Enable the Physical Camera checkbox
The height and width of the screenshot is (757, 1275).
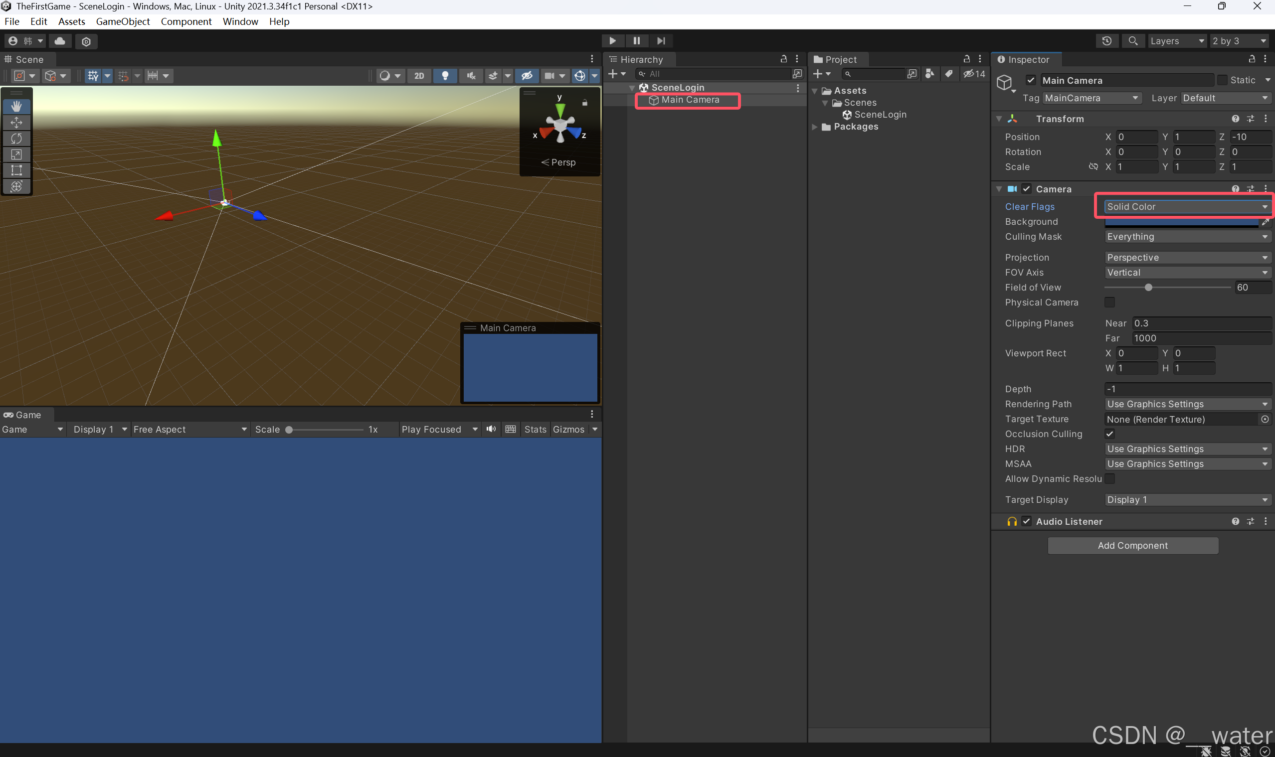coord(1109,303)
